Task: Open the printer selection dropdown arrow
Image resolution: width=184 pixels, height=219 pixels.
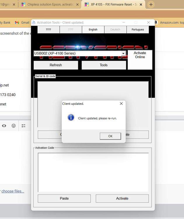Action: coord(123,53)
